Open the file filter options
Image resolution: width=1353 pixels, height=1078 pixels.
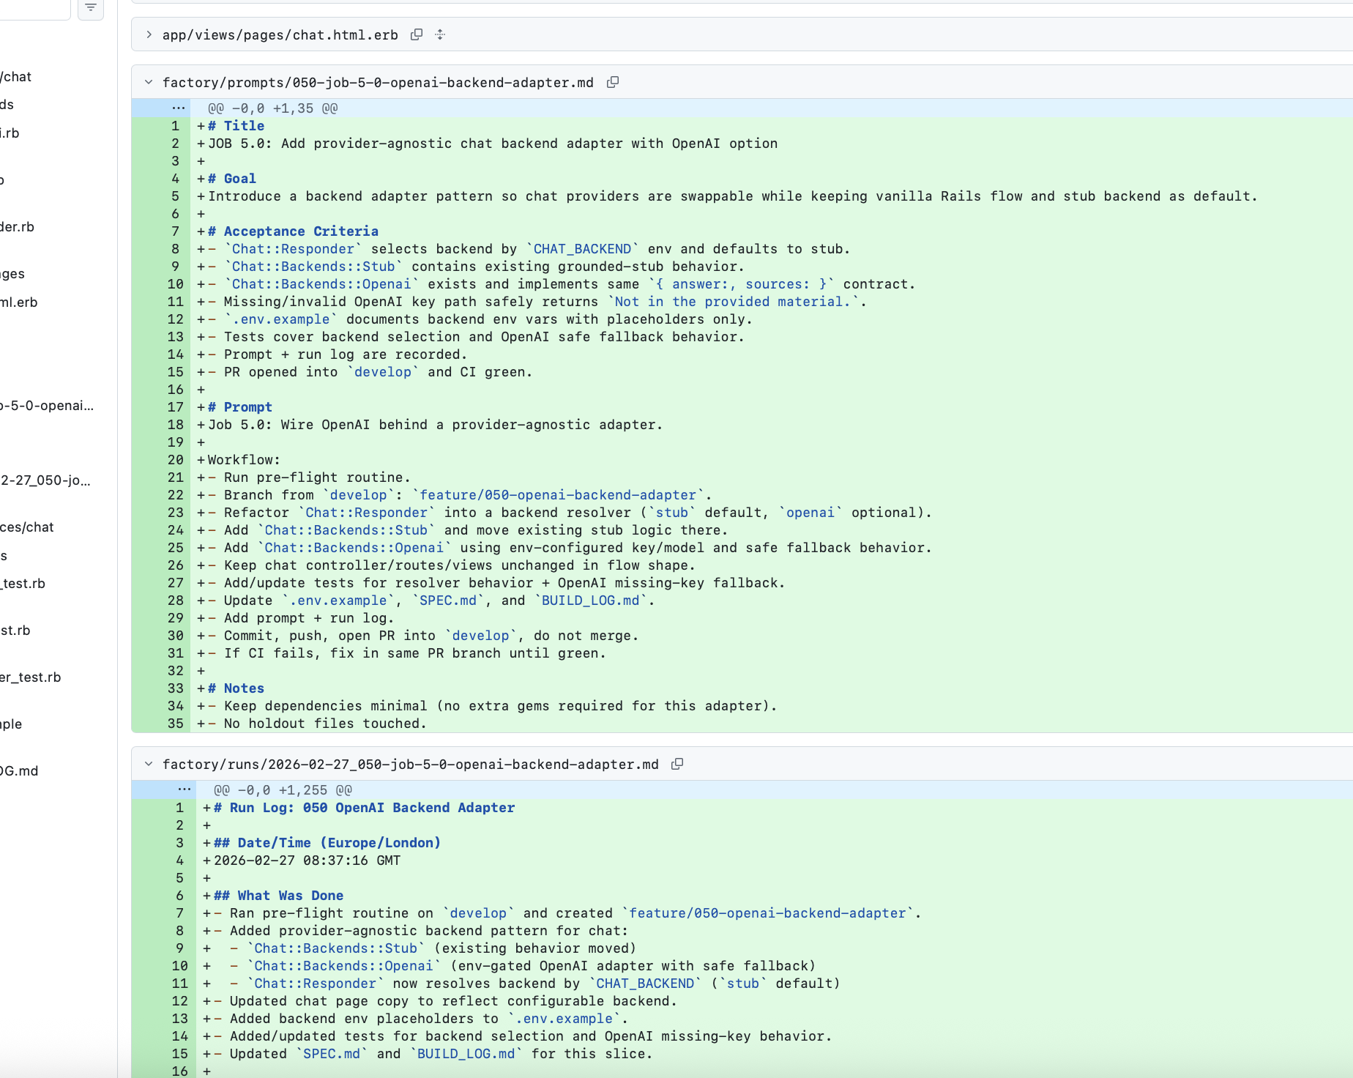pyautogui.click(x=90, y=7)
